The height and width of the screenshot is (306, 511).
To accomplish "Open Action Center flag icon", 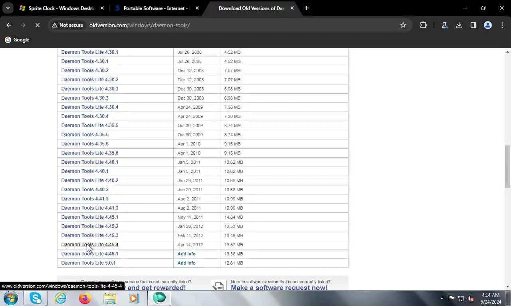I will coord(452,298).
